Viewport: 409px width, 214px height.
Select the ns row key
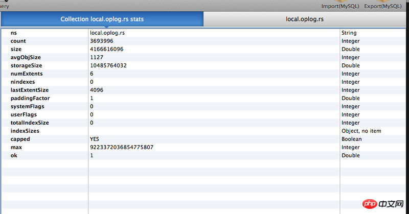[14, 33]
